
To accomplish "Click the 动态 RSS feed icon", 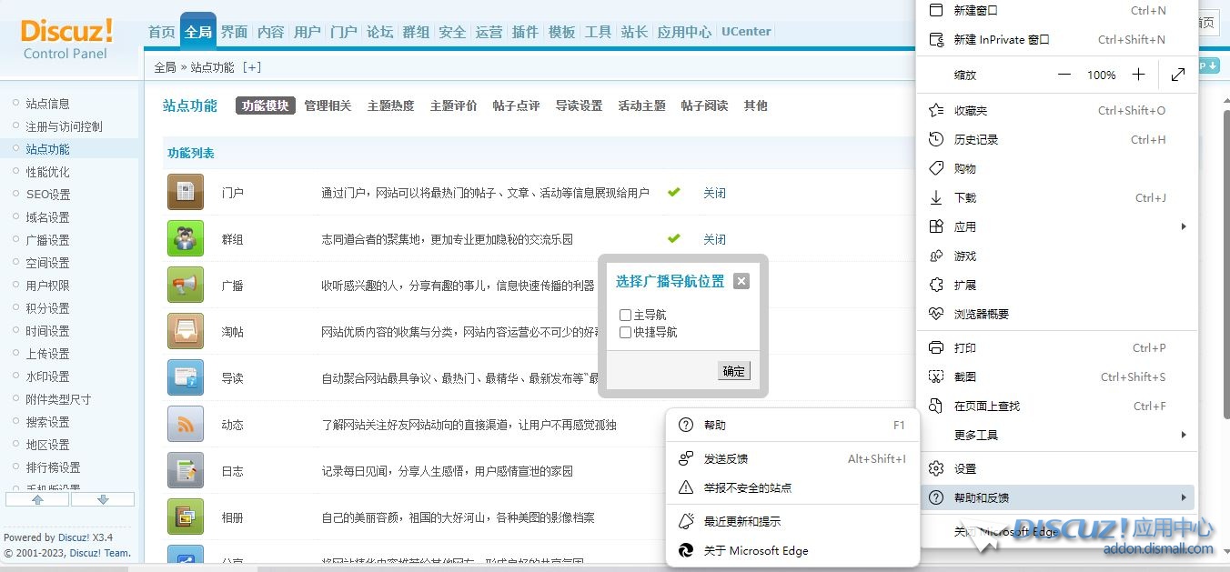I will (186, 425).
